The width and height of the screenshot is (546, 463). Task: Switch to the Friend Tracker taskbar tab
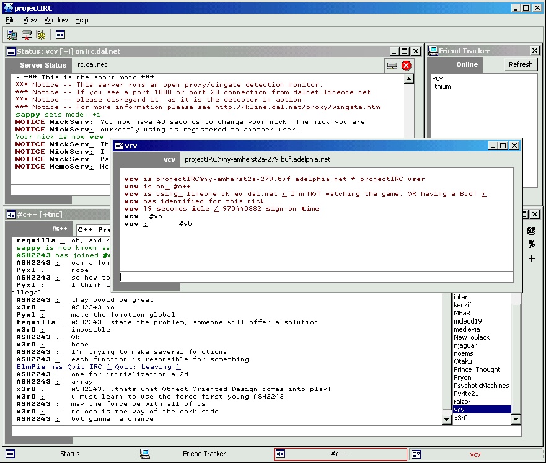coord(204,454)
